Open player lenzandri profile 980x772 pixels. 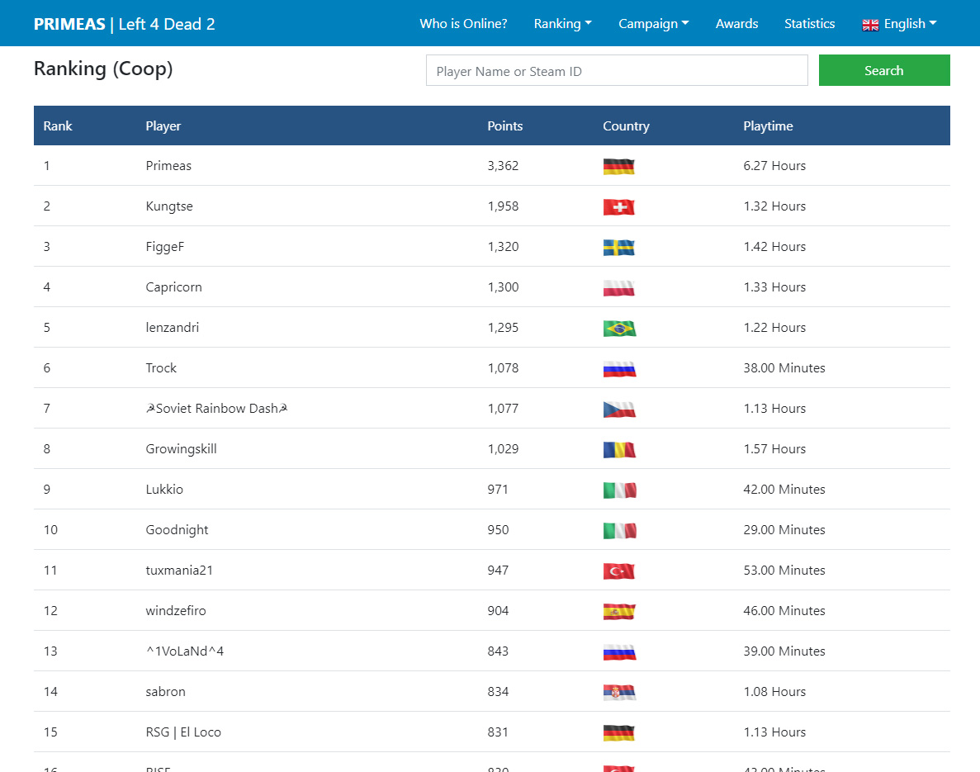[x=173, y=328]
